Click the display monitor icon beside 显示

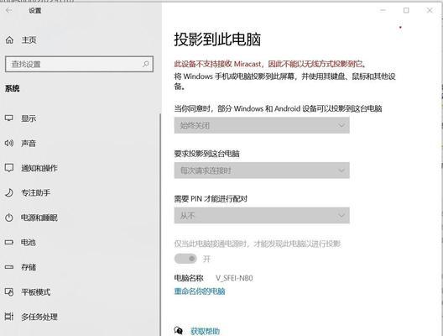tap(9, 118)
